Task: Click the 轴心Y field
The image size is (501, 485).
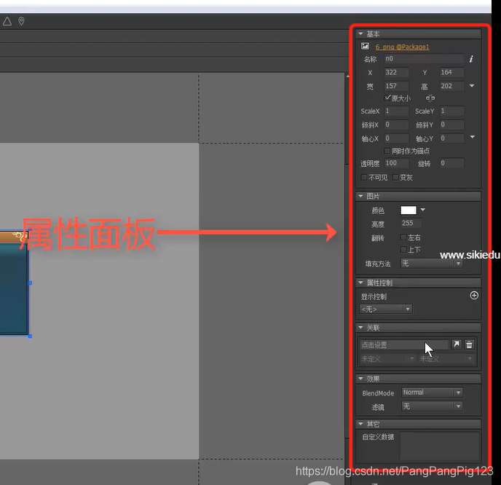Action: tap(451, 138)
